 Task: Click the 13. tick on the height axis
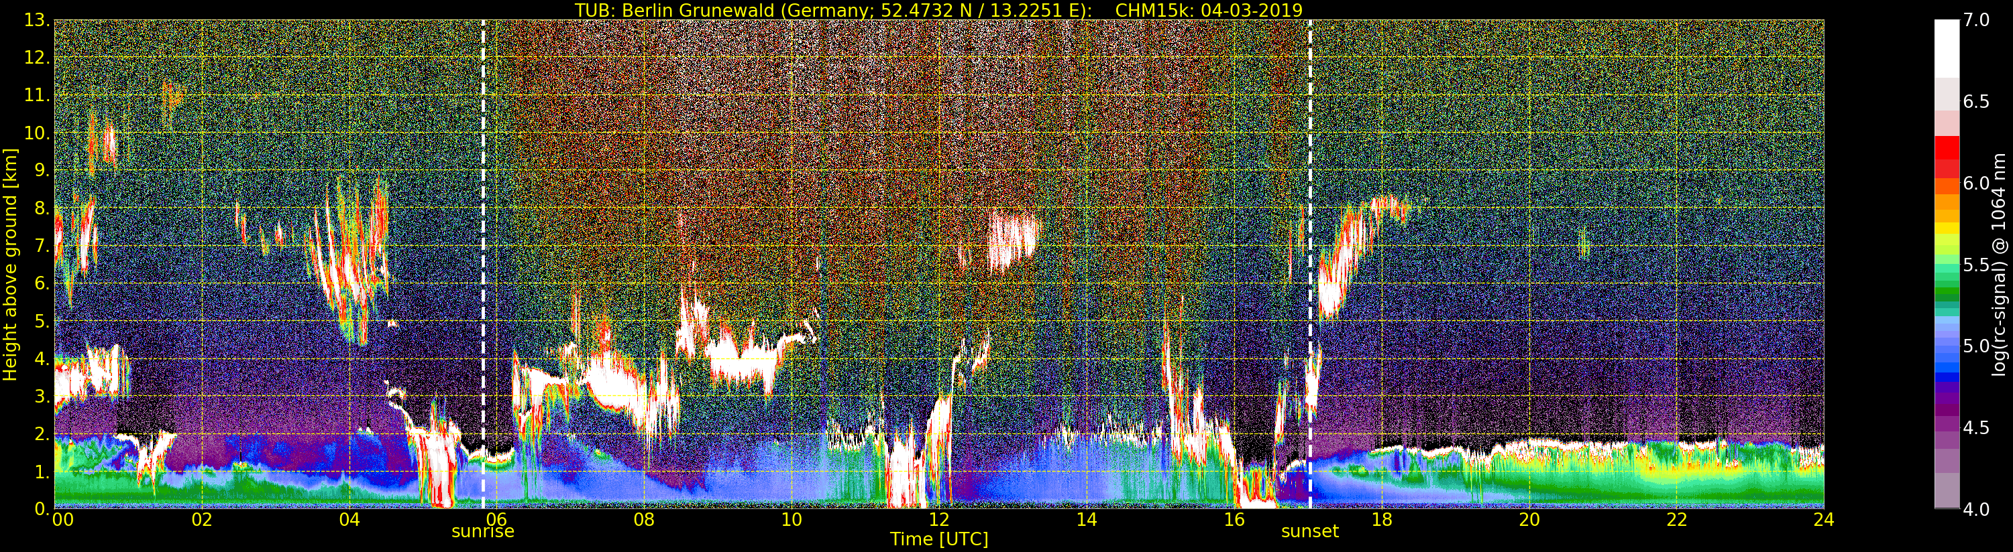click(37, 20)
